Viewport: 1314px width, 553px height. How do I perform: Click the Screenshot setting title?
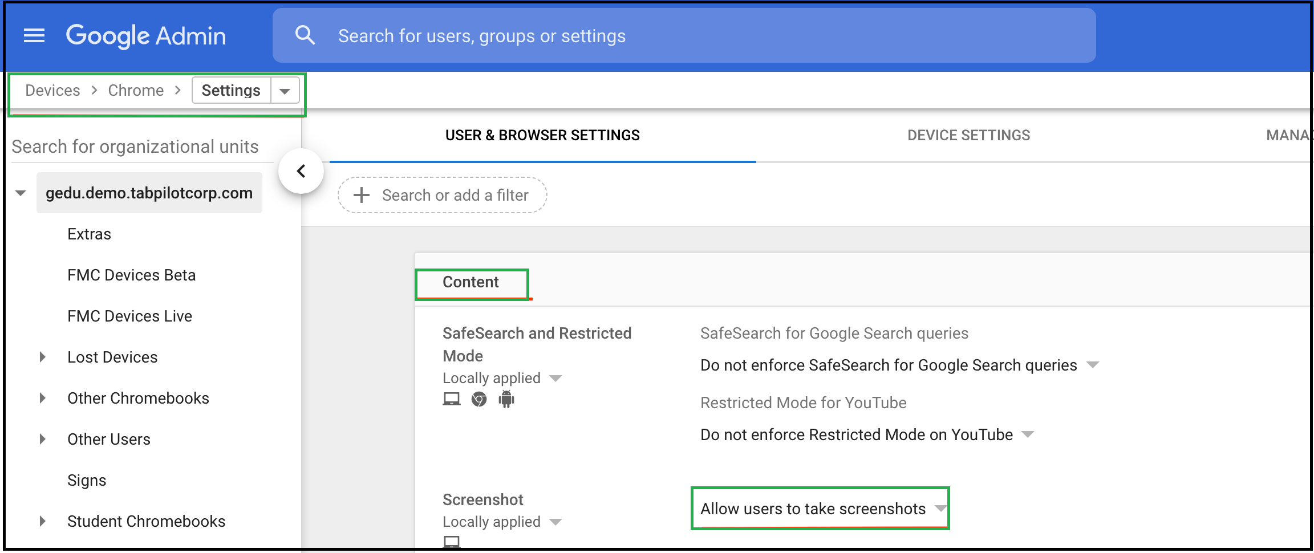[482, 499]
